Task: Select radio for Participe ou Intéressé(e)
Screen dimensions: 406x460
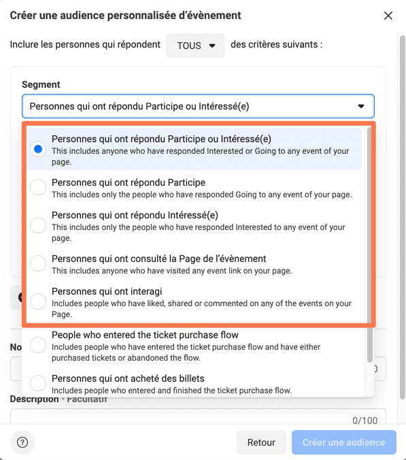Action: tap(38, 149)
